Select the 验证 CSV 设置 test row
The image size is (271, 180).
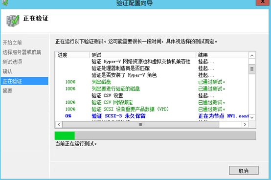click(152, 95)
